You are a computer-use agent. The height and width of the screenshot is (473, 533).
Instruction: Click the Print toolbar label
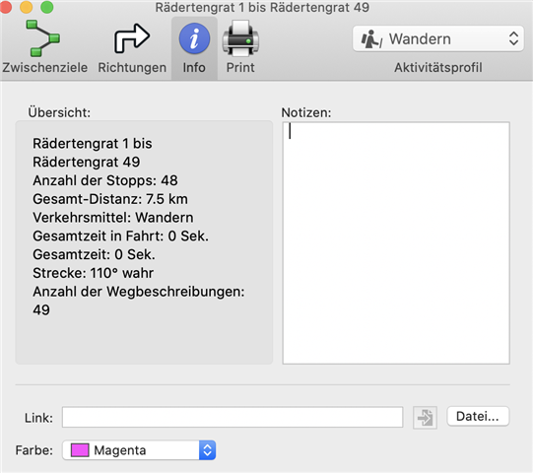click(x=240, y=67)
